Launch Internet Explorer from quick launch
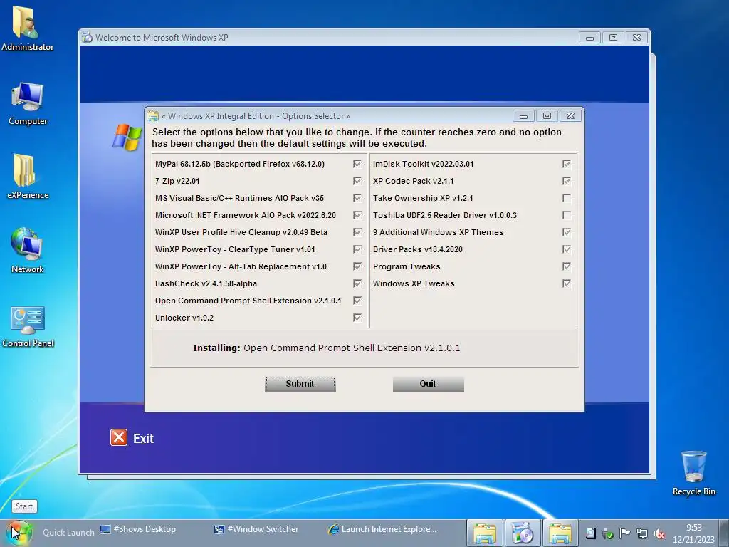The height and width of the screenshot is (547, 729). [382, 529]
